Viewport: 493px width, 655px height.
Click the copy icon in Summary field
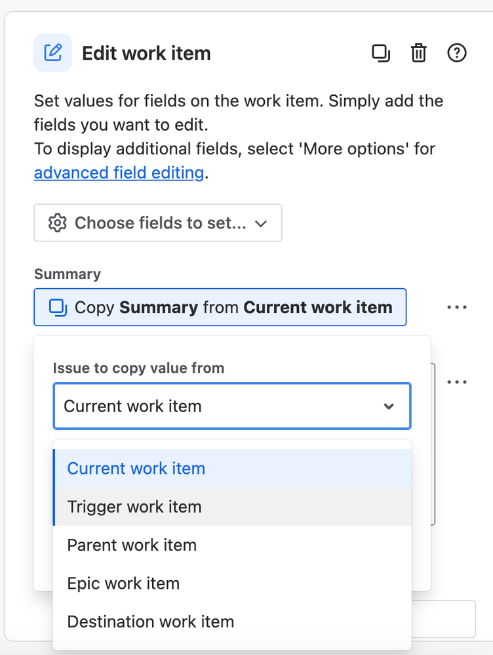[58, 307]
